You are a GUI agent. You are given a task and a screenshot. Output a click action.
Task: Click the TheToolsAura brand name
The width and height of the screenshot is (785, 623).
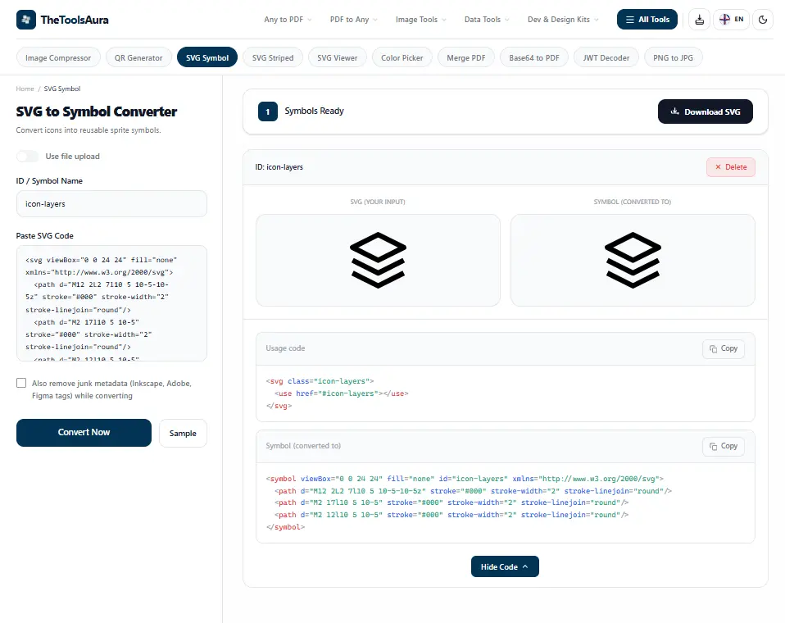click(x=75, y=20)
